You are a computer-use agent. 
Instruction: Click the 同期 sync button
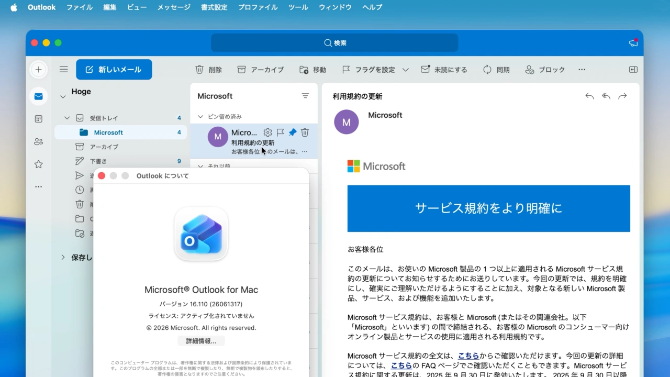point(496,70)
